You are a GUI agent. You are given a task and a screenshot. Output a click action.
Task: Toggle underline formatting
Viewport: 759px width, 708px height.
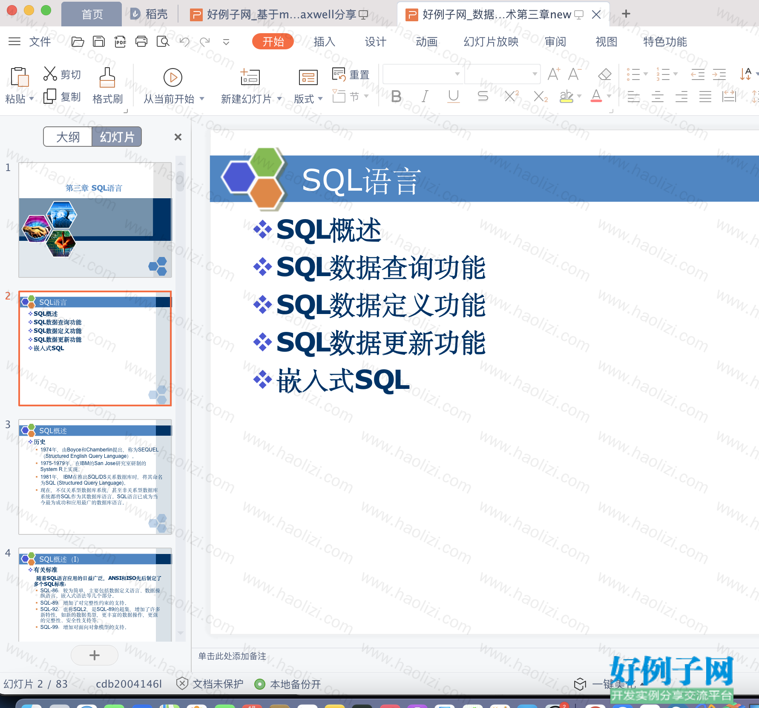click(x=454, y=97)
